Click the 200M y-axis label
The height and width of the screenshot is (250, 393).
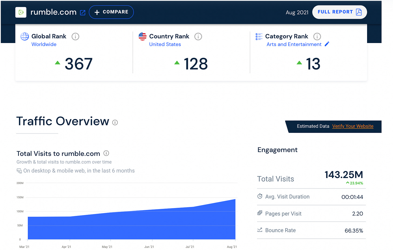pos(20,183)
